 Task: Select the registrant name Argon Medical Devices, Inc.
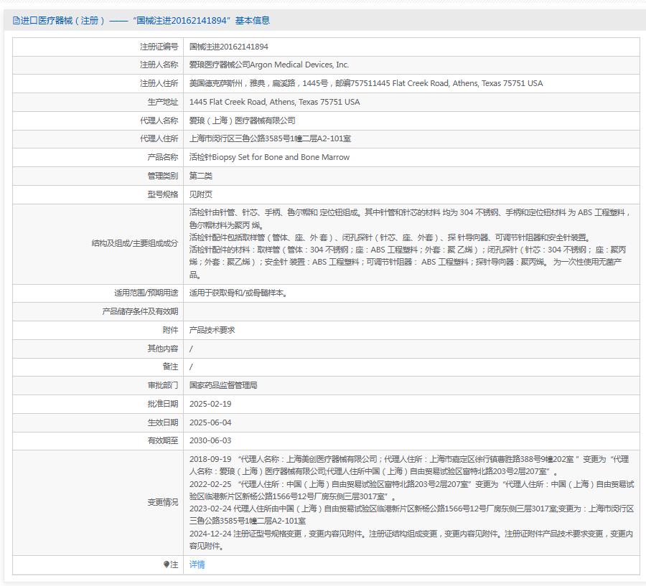(x=268, y=65)
